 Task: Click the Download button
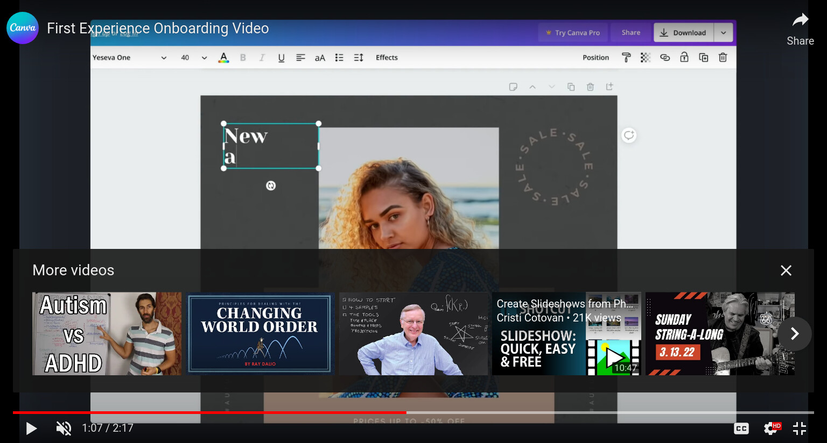(x=684, y=33)
